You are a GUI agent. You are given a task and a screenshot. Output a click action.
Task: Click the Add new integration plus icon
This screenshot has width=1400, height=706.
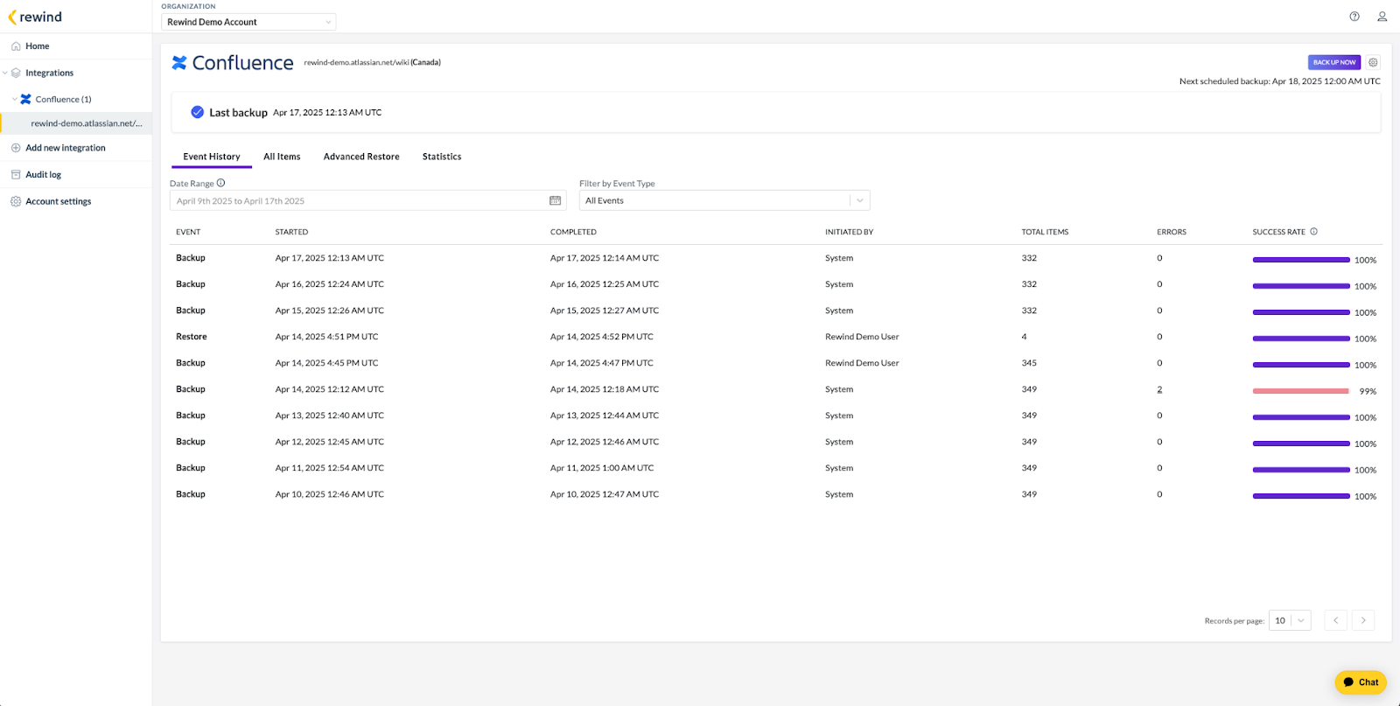tap(16, 148)
